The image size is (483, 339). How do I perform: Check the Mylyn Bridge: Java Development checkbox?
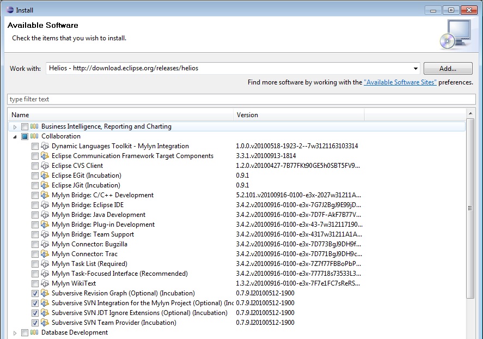click(35, 215)
